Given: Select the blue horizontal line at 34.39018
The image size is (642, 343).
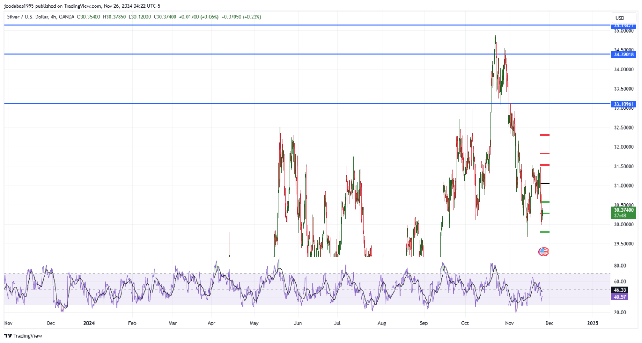Looking at the screenshot, I should click(x=307, y=54).
